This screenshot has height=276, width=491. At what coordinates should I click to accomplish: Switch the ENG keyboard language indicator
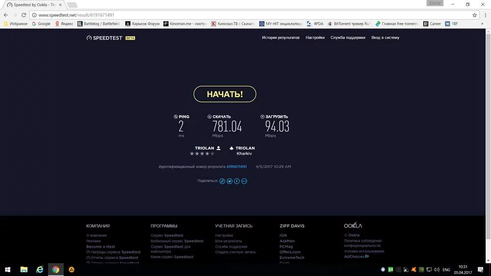[446, 270]
